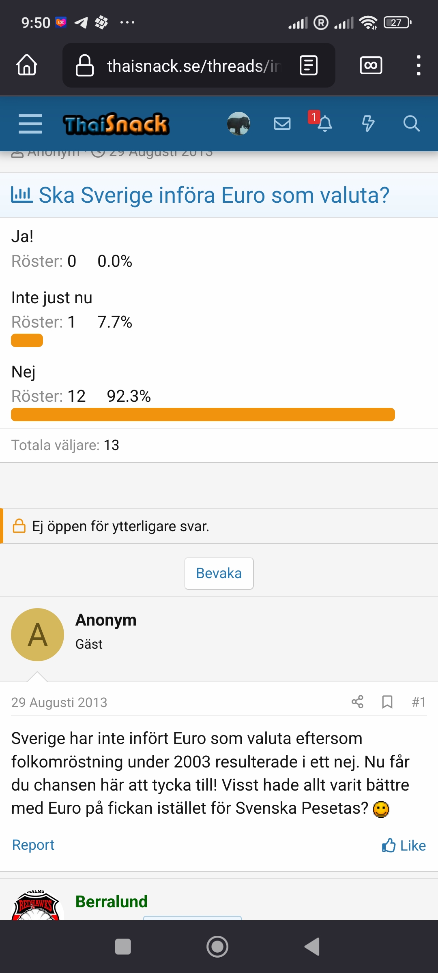Report the first post
Viewport: 438px width, 973px height.
pos(33,845)
